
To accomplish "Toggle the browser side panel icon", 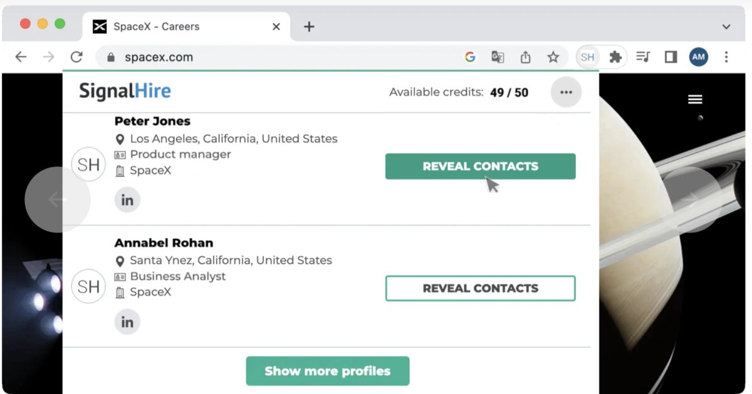I will click(671, 57).
